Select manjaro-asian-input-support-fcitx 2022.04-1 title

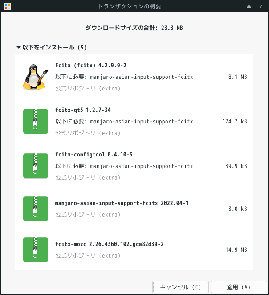pos(122,203)
